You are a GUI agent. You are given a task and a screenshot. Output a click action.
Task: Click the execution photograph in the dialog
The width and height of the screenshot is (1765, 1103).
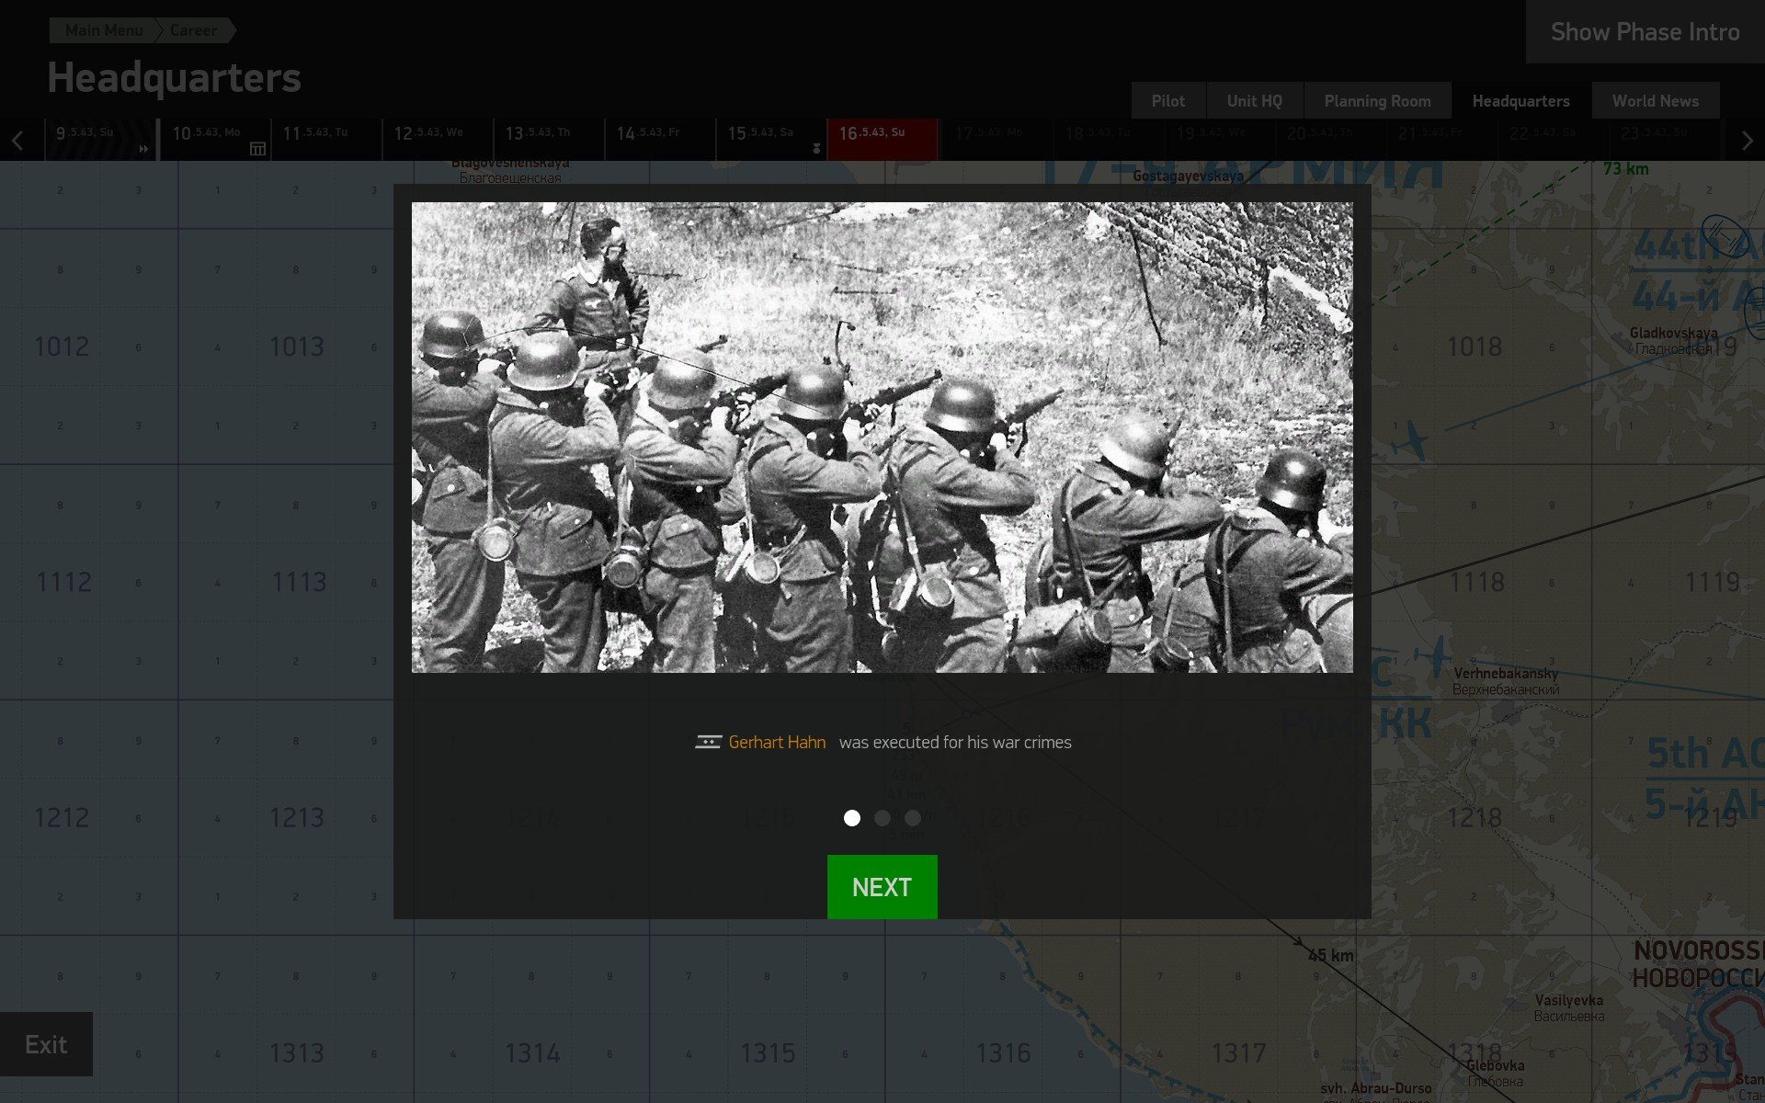(x=882, y=438)
